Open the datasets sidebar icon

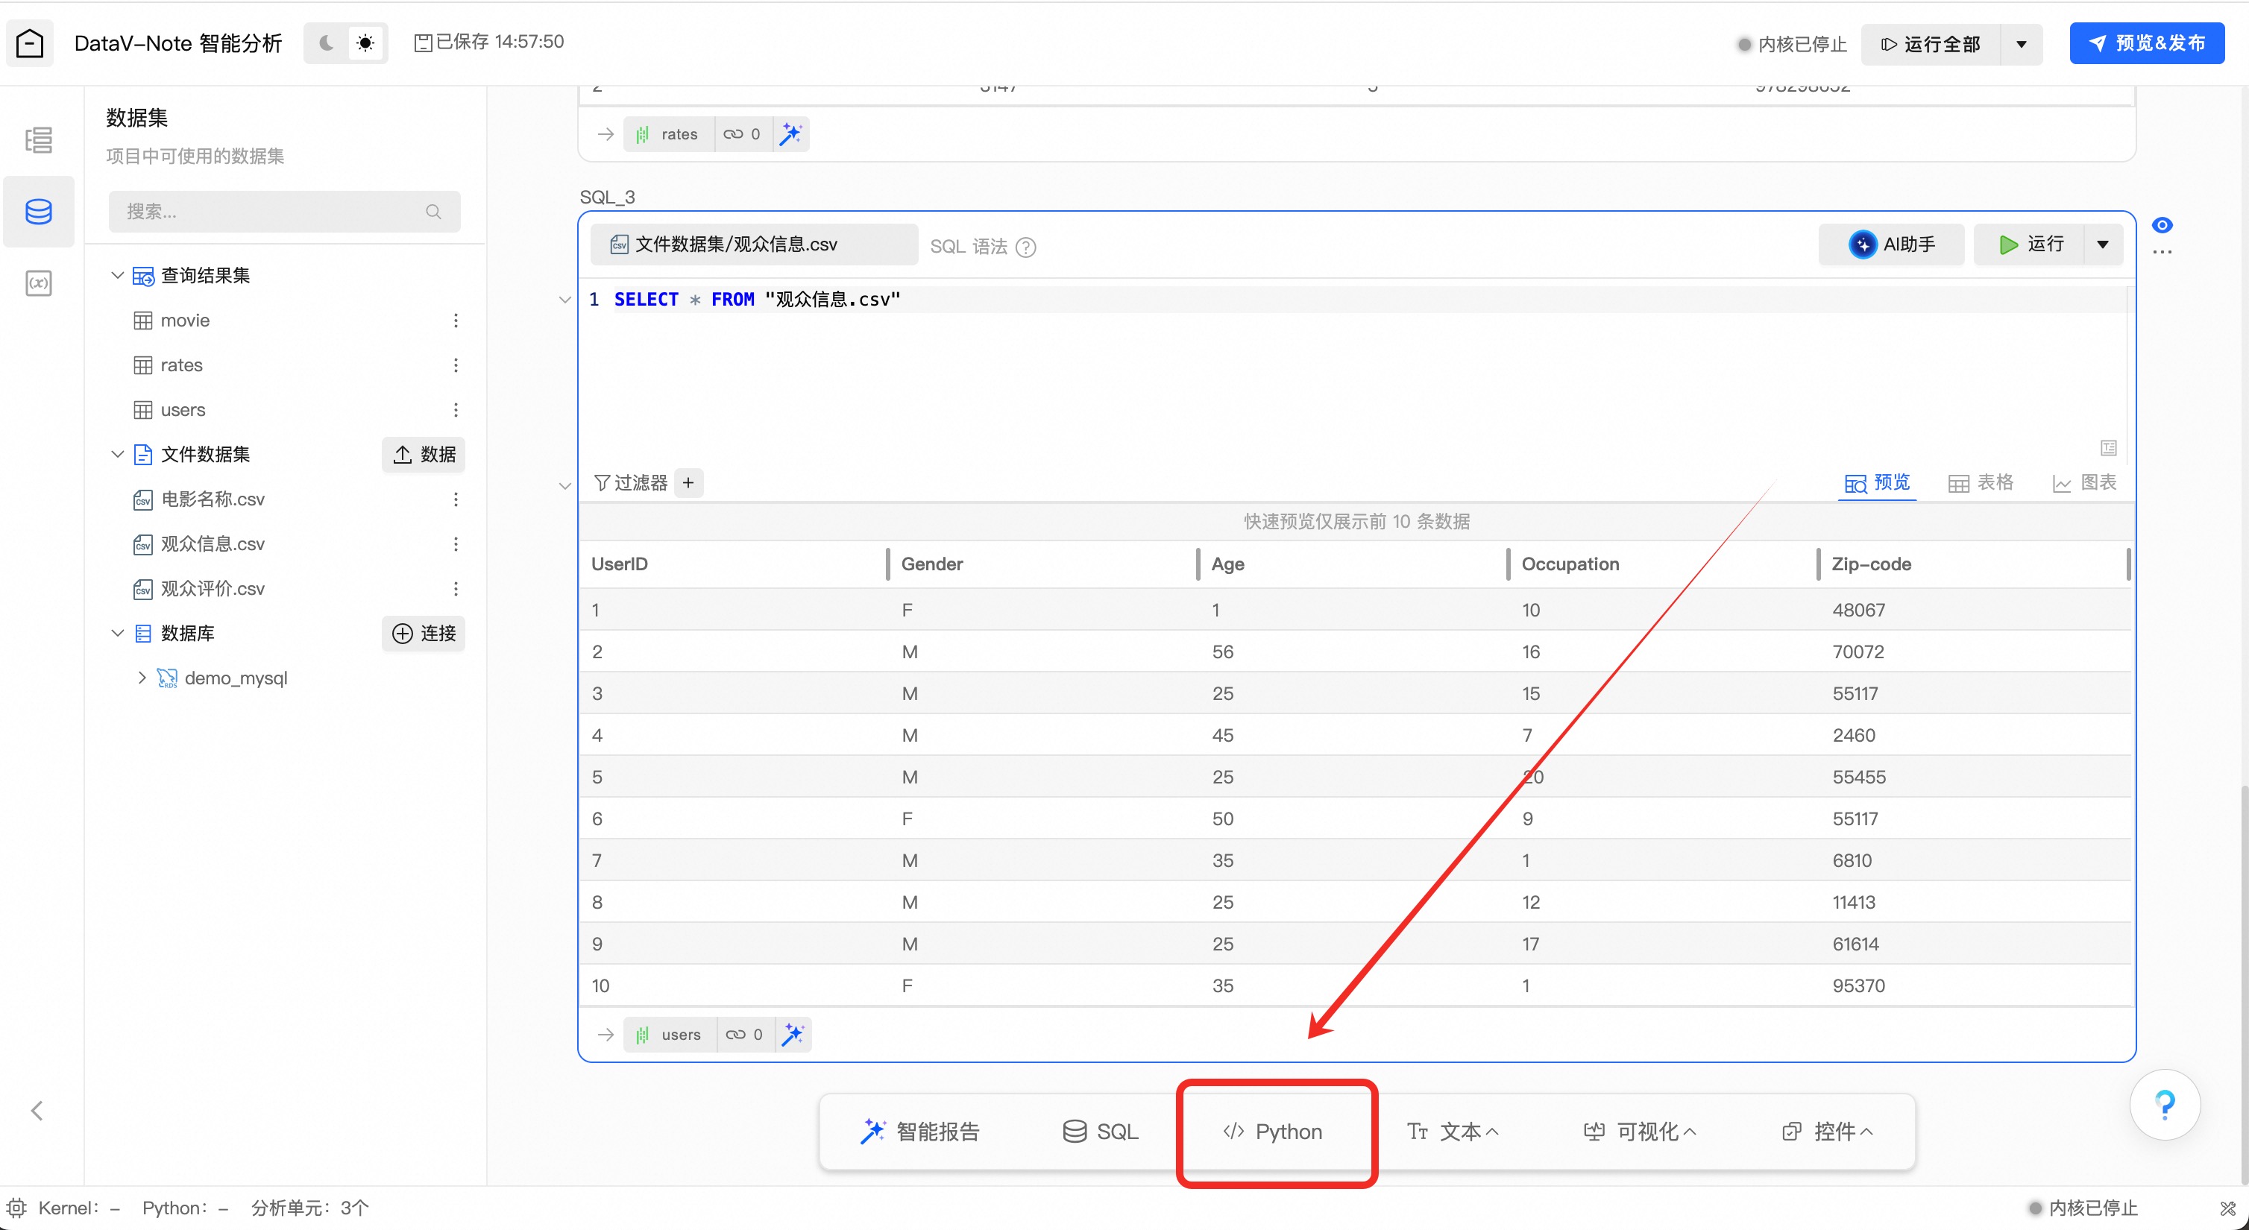[39, 211]
